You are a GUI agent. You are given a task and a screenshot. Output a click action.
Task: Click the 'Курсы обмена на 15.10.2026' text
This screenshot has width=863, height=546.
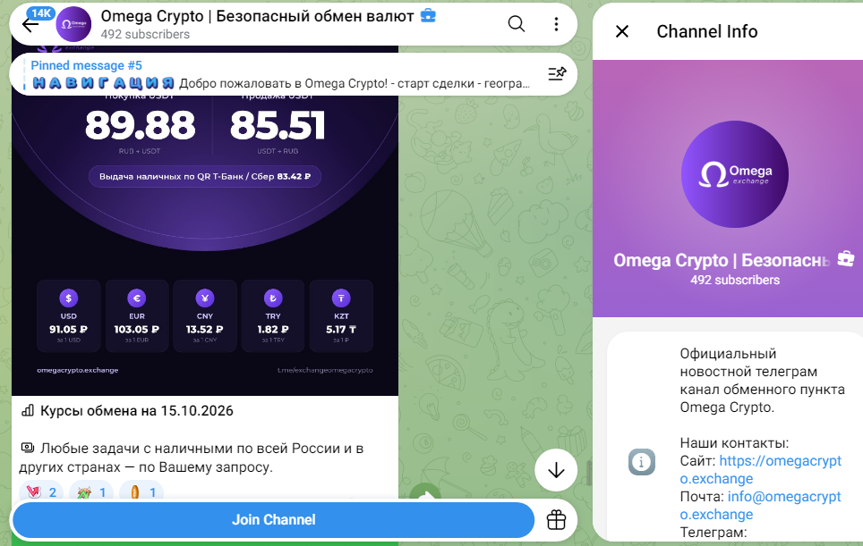coord(136,411)
